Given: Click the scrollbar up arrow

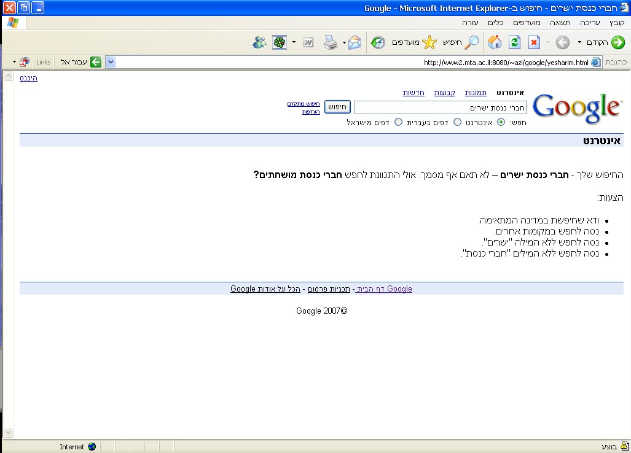Looking at the screenshot, I should tap(8, 76).
